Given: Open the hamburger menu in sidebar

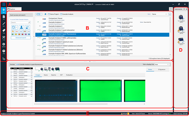Looking at the screenshot, I should click(4, 4).
